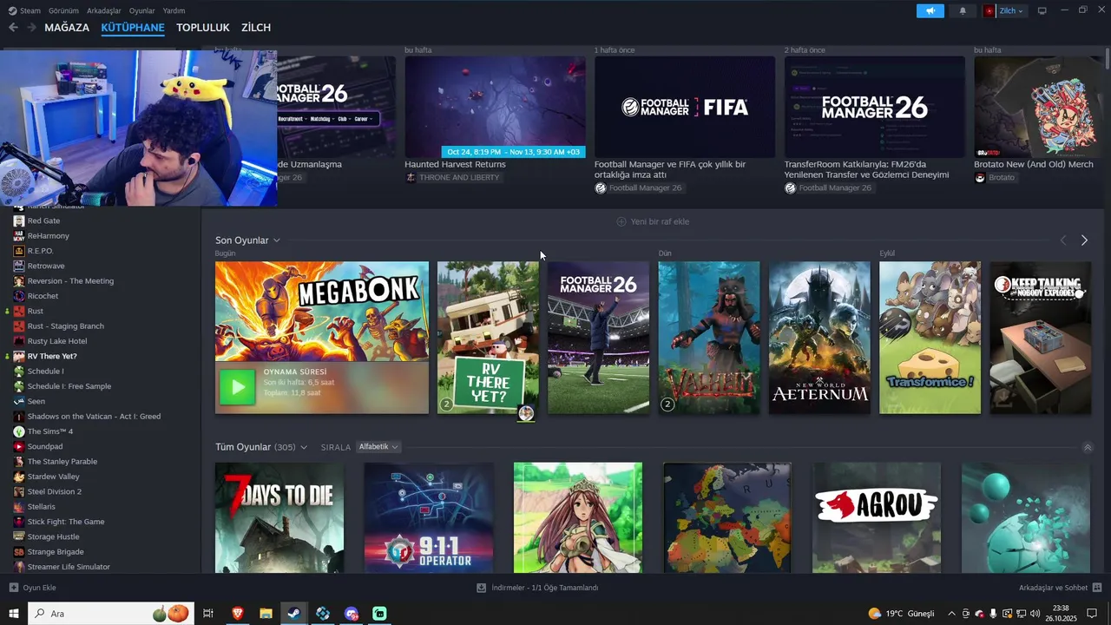1111x625 pixels.
Task: Expand the Son Oyunlar shelf dropdown
Action: pyautogui.click(x=277, y=240)
